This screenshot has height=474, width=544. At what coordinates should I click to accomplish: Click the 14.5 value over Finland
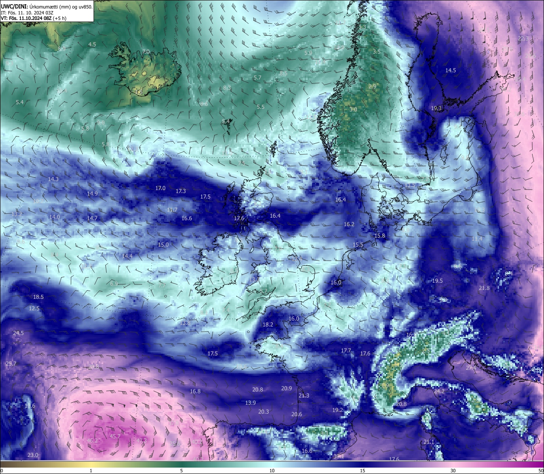click(x=450, y=70)
